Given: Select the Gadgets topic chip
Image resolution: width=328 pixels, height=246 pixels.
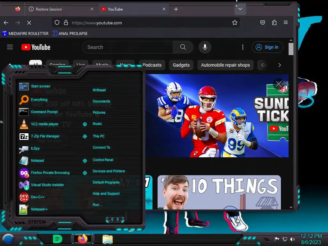Looking at the screenshot, I should (181, 65).
